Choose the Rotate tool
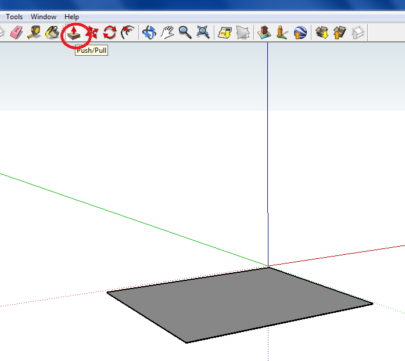Viewport: 405px width, 361px height. click(110, 33)
